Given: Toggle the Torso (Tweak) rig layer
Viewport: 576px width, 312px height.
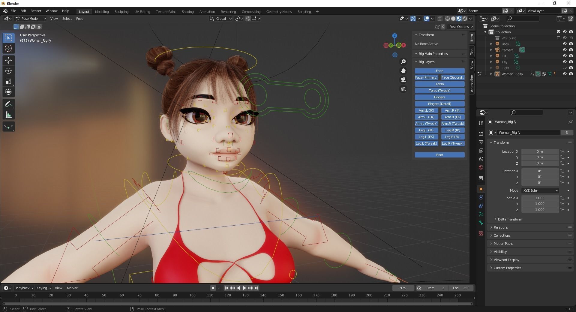Looking at the screenshot, I should click(439, 91).
